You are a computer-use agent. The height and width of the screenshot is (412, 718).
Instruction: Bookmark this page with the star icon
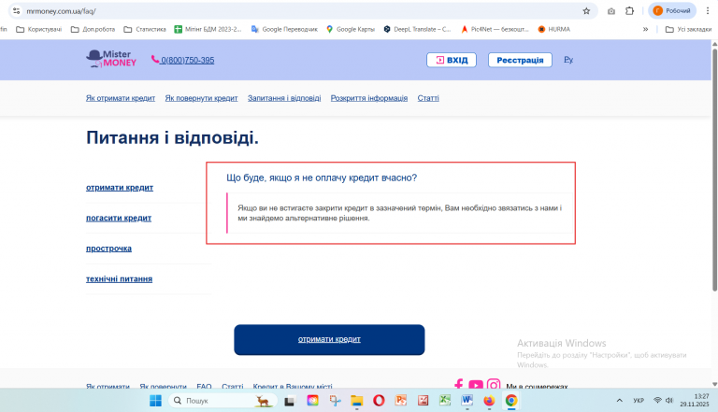(x=586, y=11)
